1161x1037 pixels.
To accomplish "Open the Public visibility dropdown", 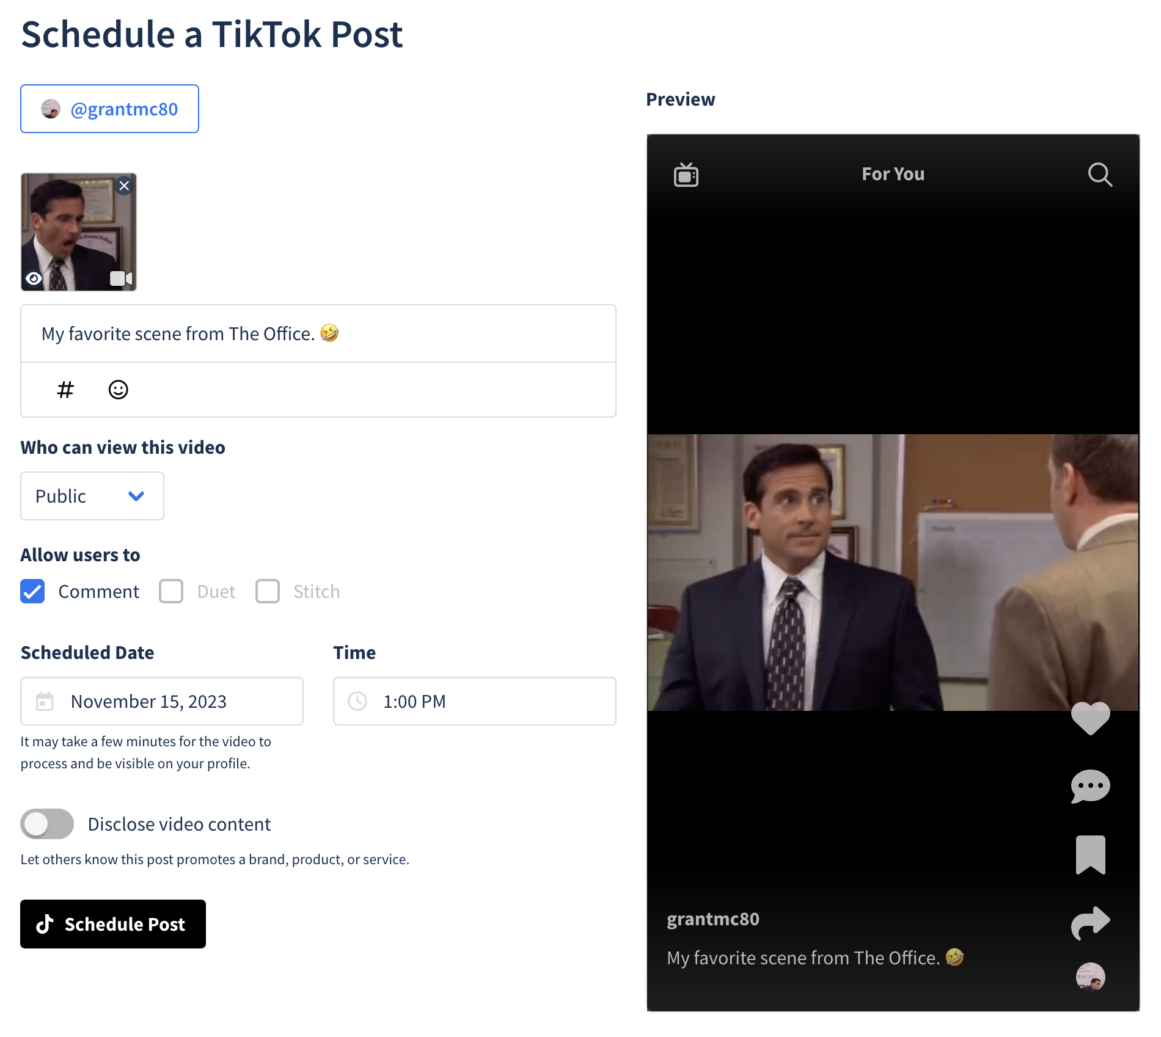I will coord(92,496).
